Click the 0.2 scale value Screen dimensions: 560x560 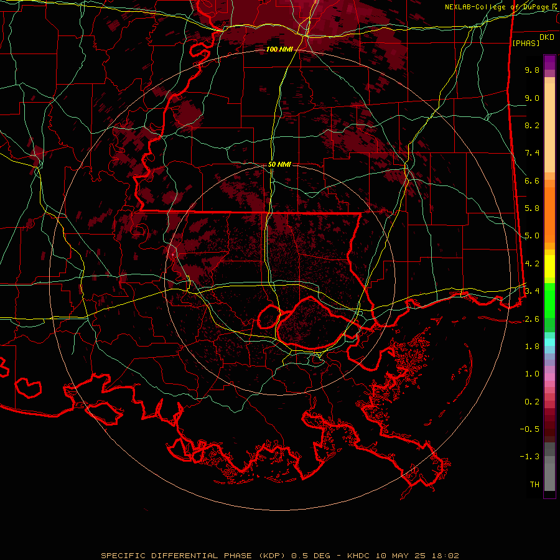[x=532, y=402]
